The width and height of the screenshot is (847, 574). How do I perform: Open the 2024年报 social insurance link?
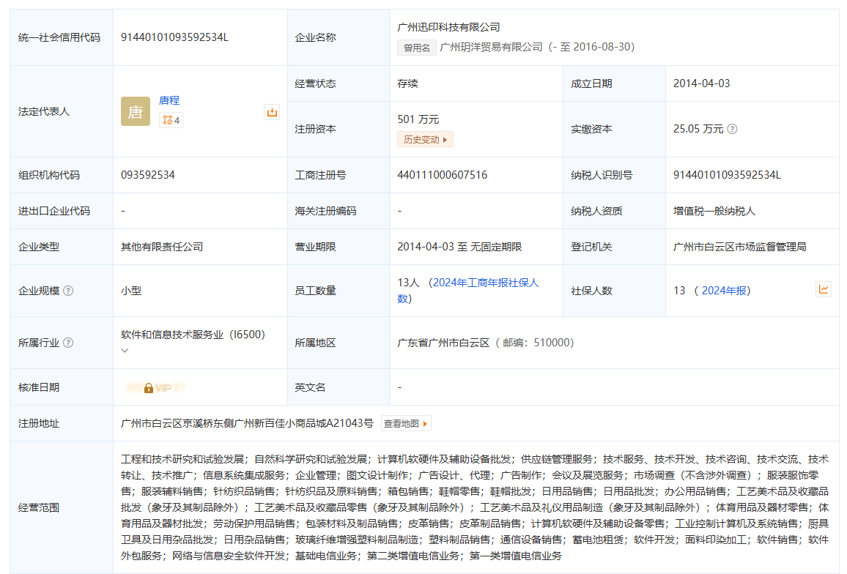[x=724, y=291]
